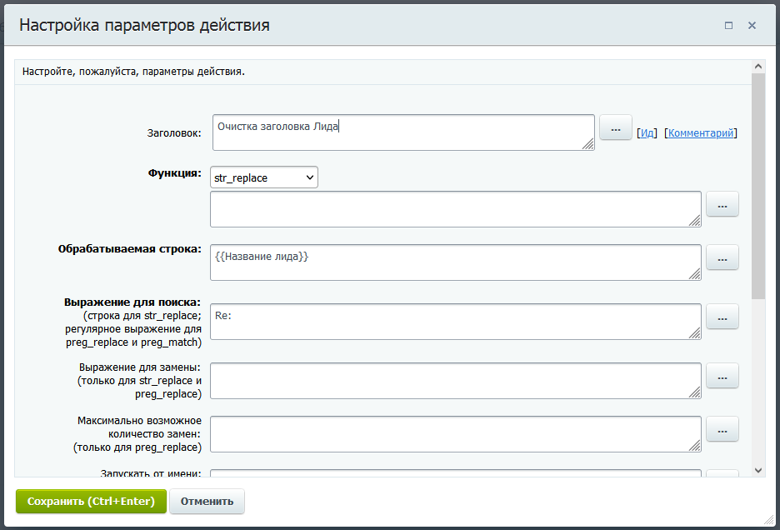Open value picker for Выражение для поиска
Screen dimensions: 780x530
coord(722,317)
